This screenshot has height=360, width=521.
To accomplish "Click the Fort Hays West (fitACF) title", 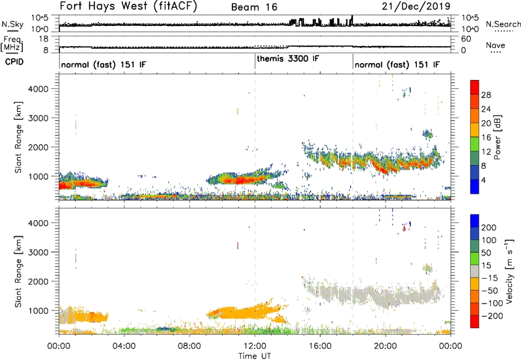I will point(128,6).
